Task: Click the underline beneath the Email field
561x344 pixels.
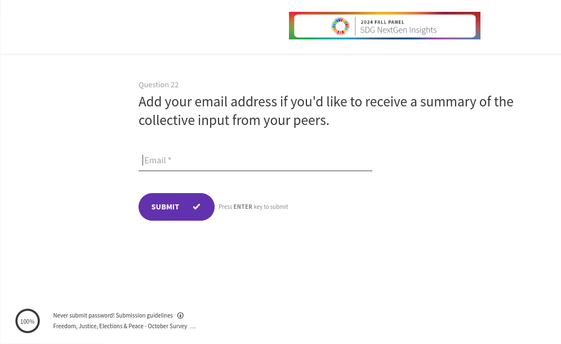Action: [255, 170]
